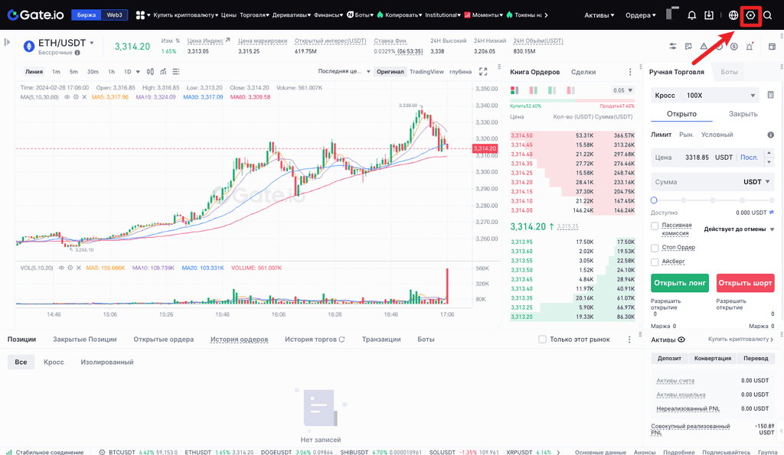
Task: Open the language globe icon
Action: pos(733,15)
